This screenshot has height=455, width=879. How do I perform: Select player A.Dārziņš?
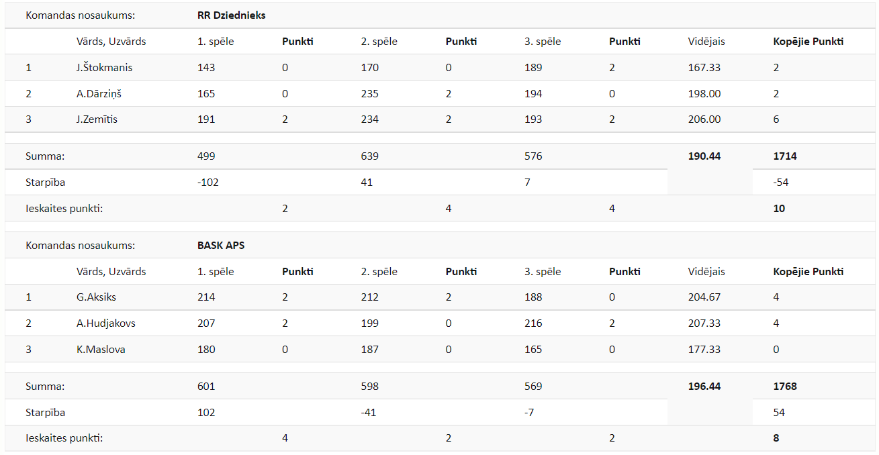pyautogui.click(x=99, y=94)
